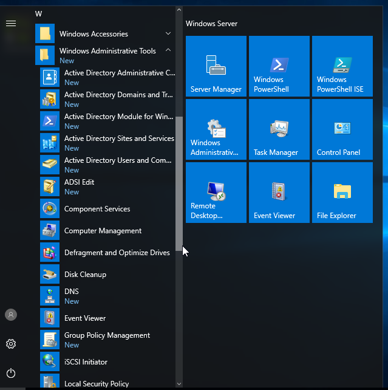Select Local Security Policy text entry
388x390 pixels.
click(97, 384)
